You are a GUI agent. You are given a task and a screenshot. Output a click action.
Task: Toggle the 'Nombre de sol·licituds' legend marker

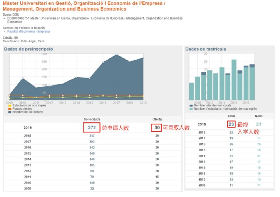click(10, 112)
